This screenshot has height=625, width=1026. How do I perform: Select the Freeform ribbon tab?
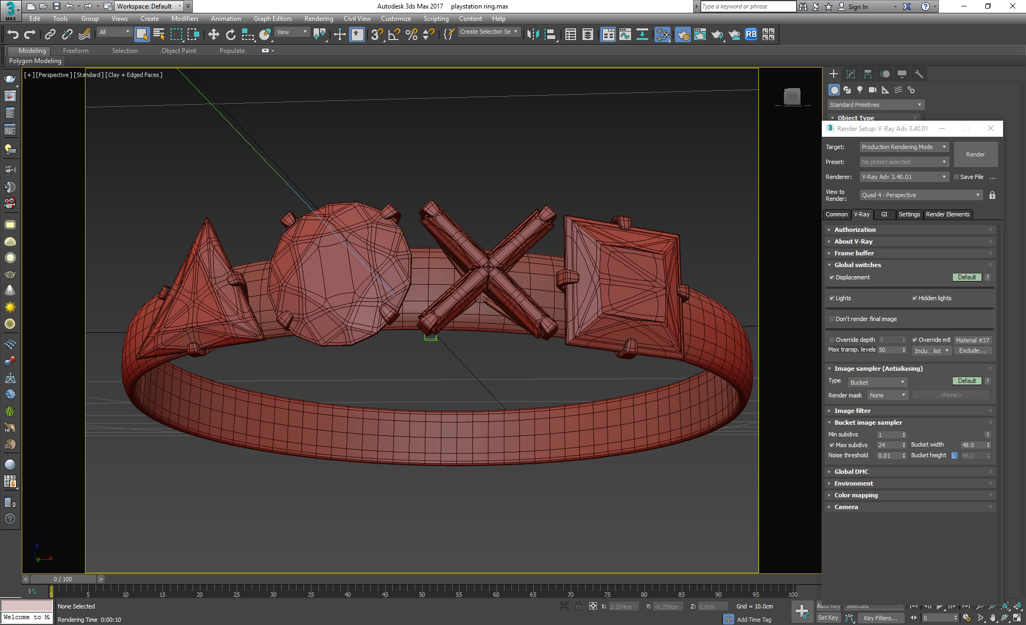coord(76,51)
